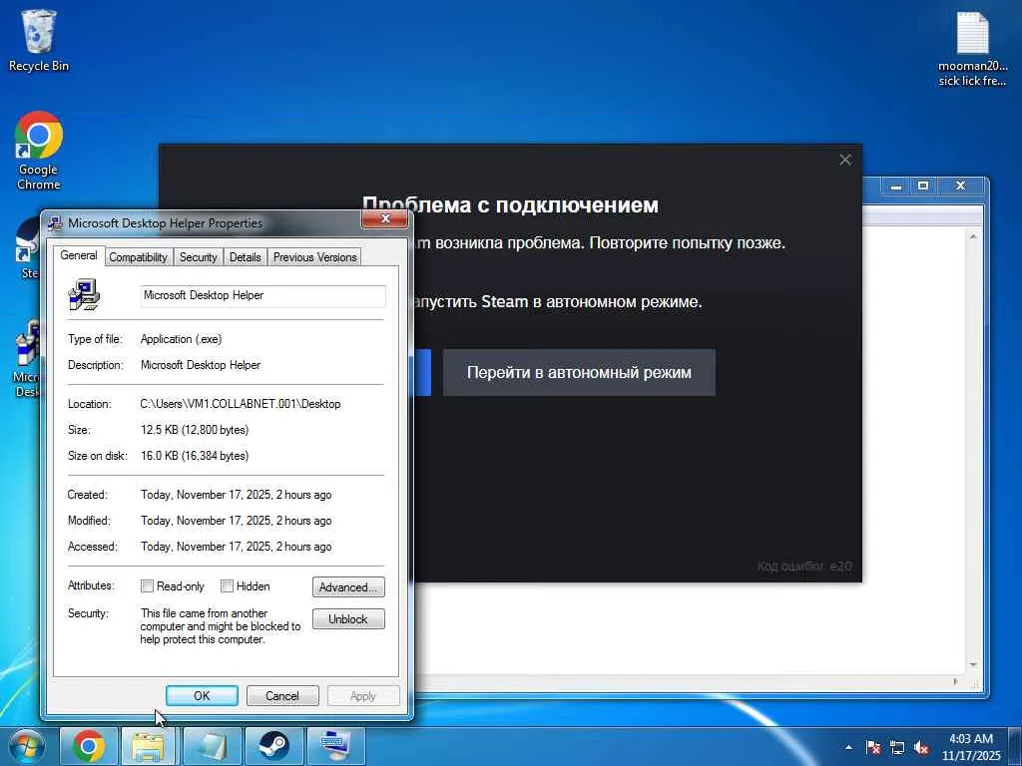Viewport: 1022px width, 766px height.
Task: Close the background Notepad window
Action: click(x=960, y=187)
